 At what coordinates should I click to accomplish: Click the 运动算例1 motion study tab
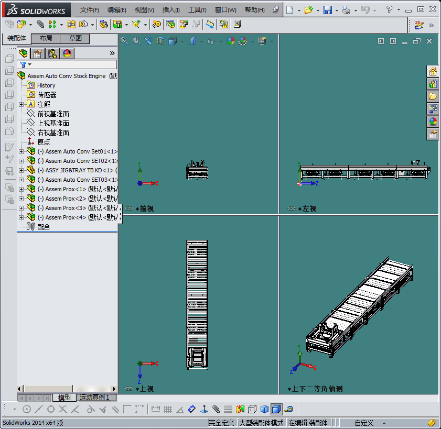pyautogui.click(x=94, y=398)
